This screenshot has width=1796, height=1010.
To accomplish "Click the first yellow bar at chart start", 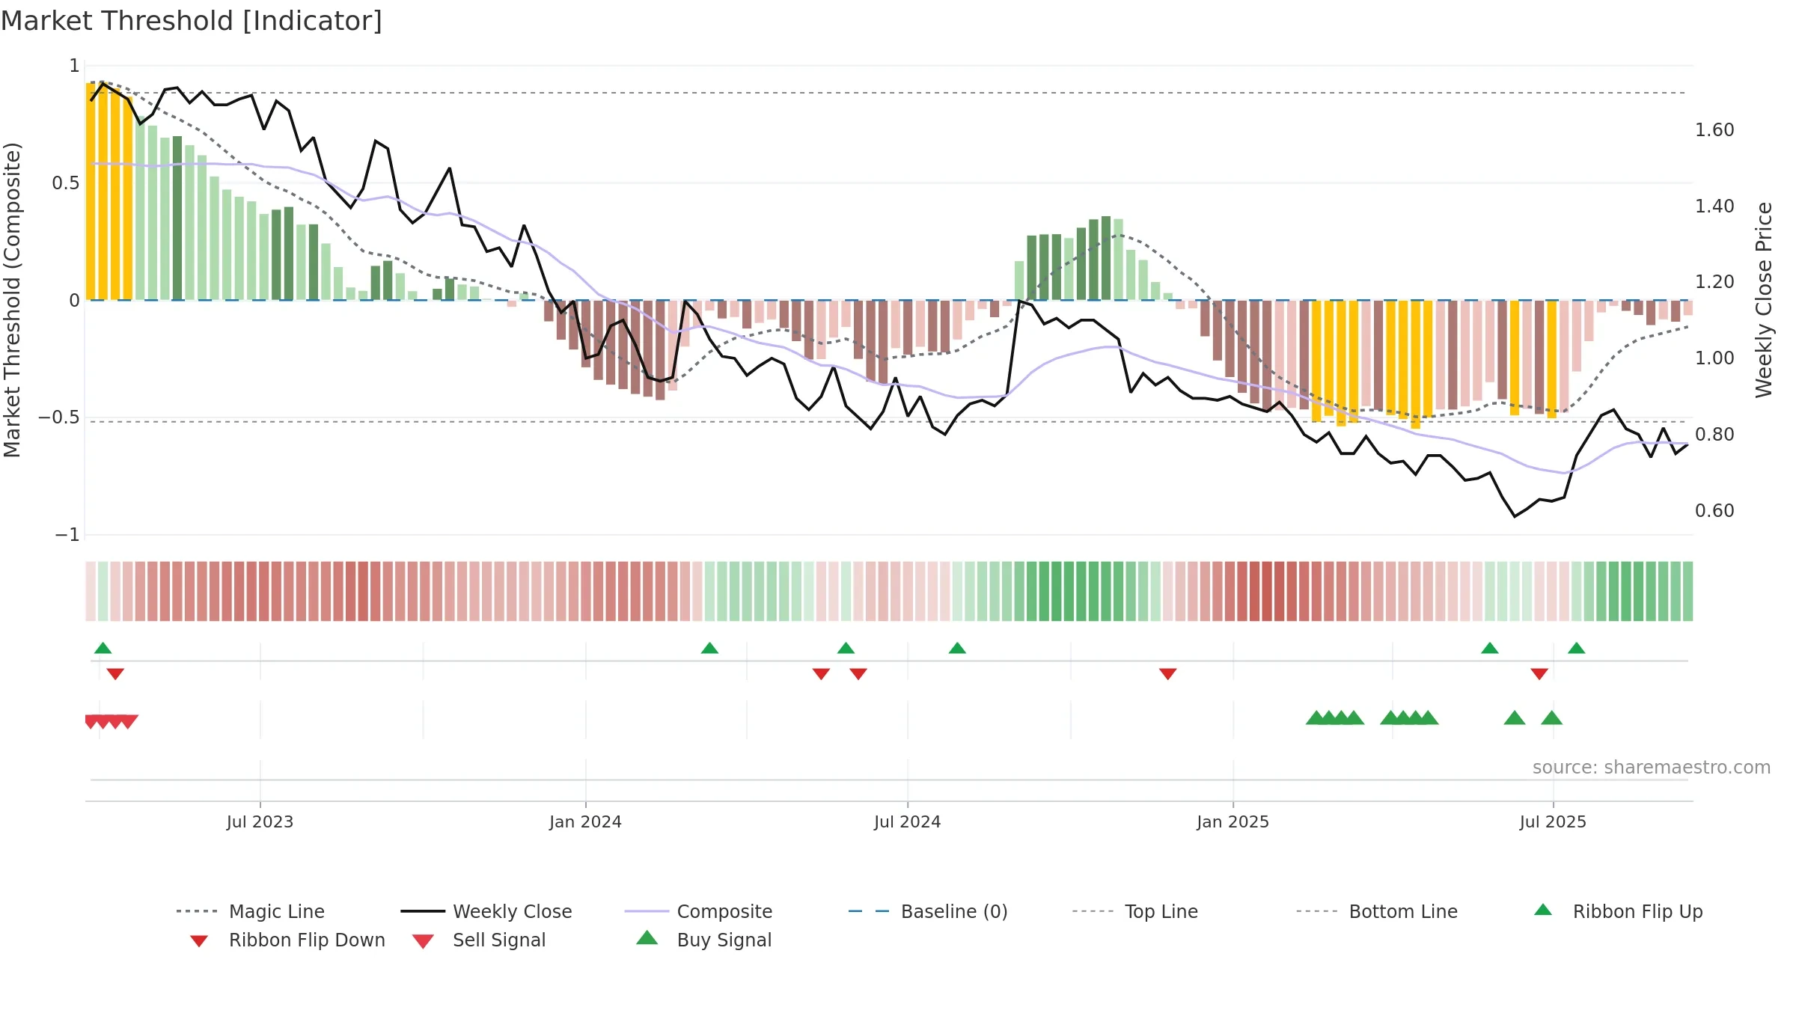I will 91,192.
